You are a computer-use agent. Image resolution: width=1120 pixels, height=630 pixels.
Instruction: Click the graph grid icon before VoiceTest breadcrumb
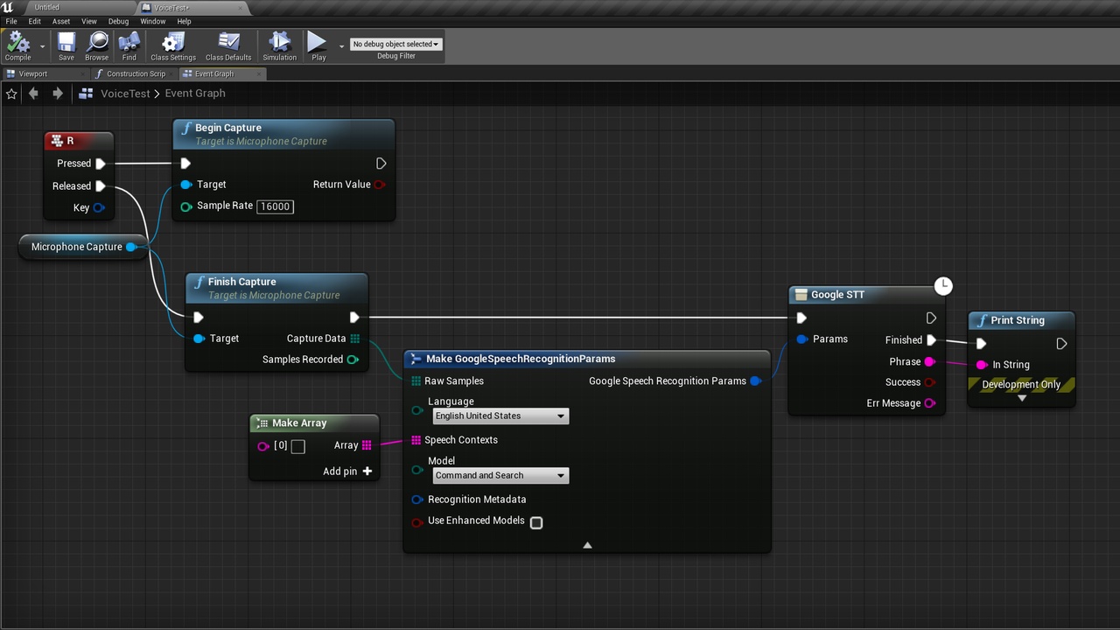86,94
